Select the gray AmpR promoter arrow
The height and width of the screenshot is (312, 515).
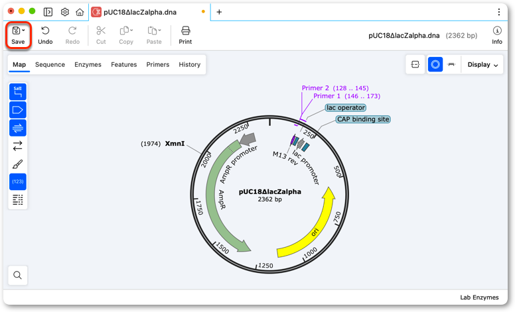point(248,139)
